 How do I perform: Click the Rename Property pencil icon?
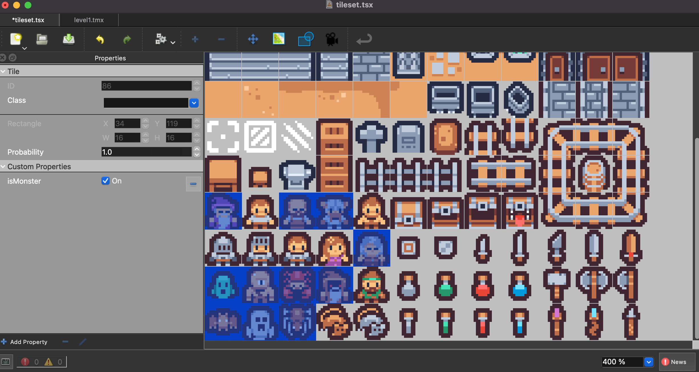click(83, 342)
